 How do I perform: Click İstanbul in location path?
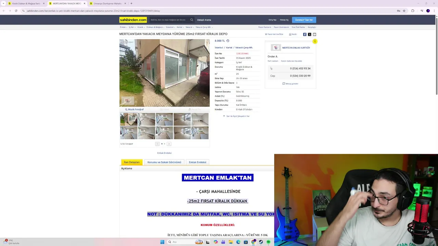pos(219,47)
